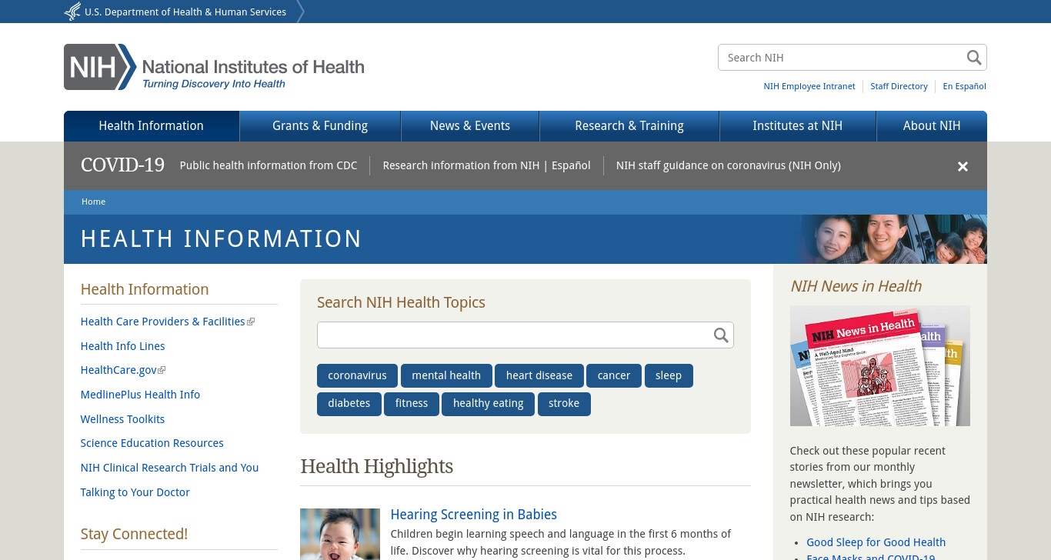Image resolution: width=1051 pixels, height=560 pixels.
Task: Click the NIH logo
Action: click(214, 67)
